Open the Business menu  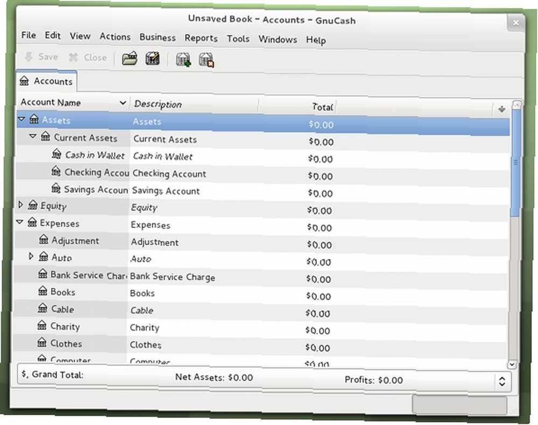click(158, 38)
